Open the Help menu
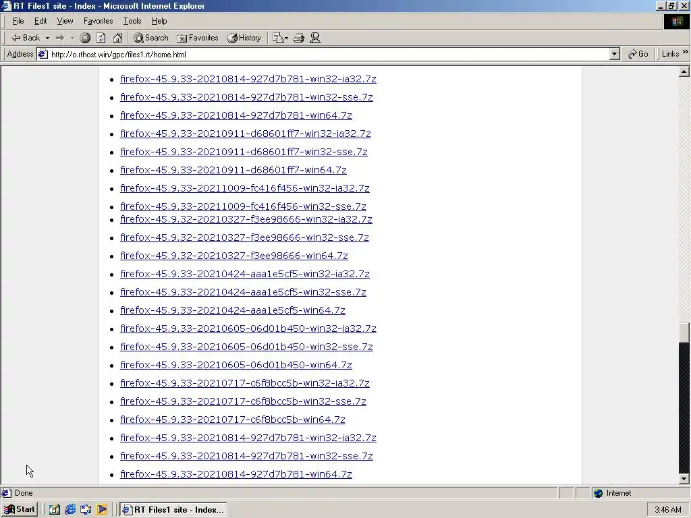Viewport: 691px width, 518px height. [159, 21]
